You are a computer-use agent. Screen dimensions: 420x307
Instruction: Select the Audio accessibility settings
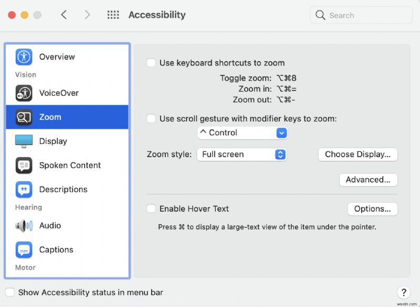pos(23,226)
